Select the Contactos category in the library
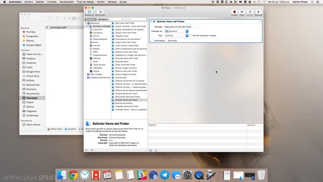 coord(97,32)
